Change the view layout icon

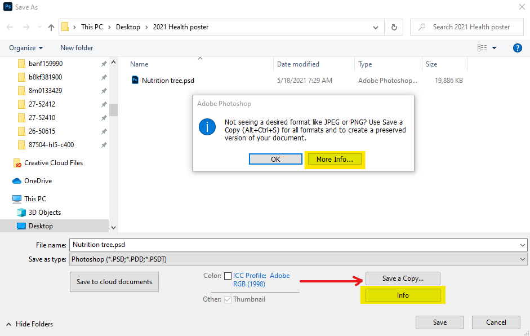click(x=482, y=48)
